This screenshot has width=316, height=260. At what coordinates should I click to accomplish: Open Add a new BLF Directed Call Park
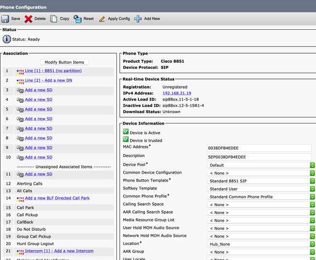coord(57,198)
